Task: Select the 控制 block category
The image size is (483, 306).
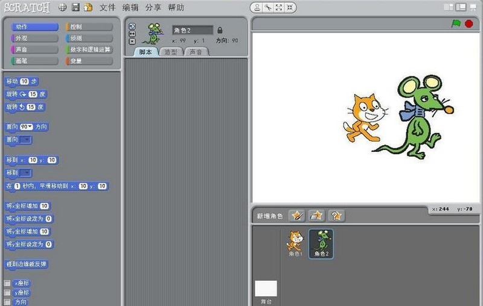Action: click(x=89, y=27)
